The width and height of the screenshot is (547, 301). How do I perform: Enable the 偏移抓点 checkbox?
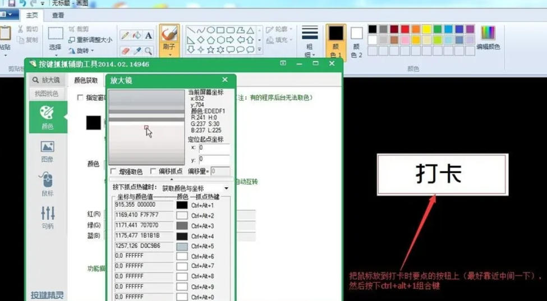point(153,172)
